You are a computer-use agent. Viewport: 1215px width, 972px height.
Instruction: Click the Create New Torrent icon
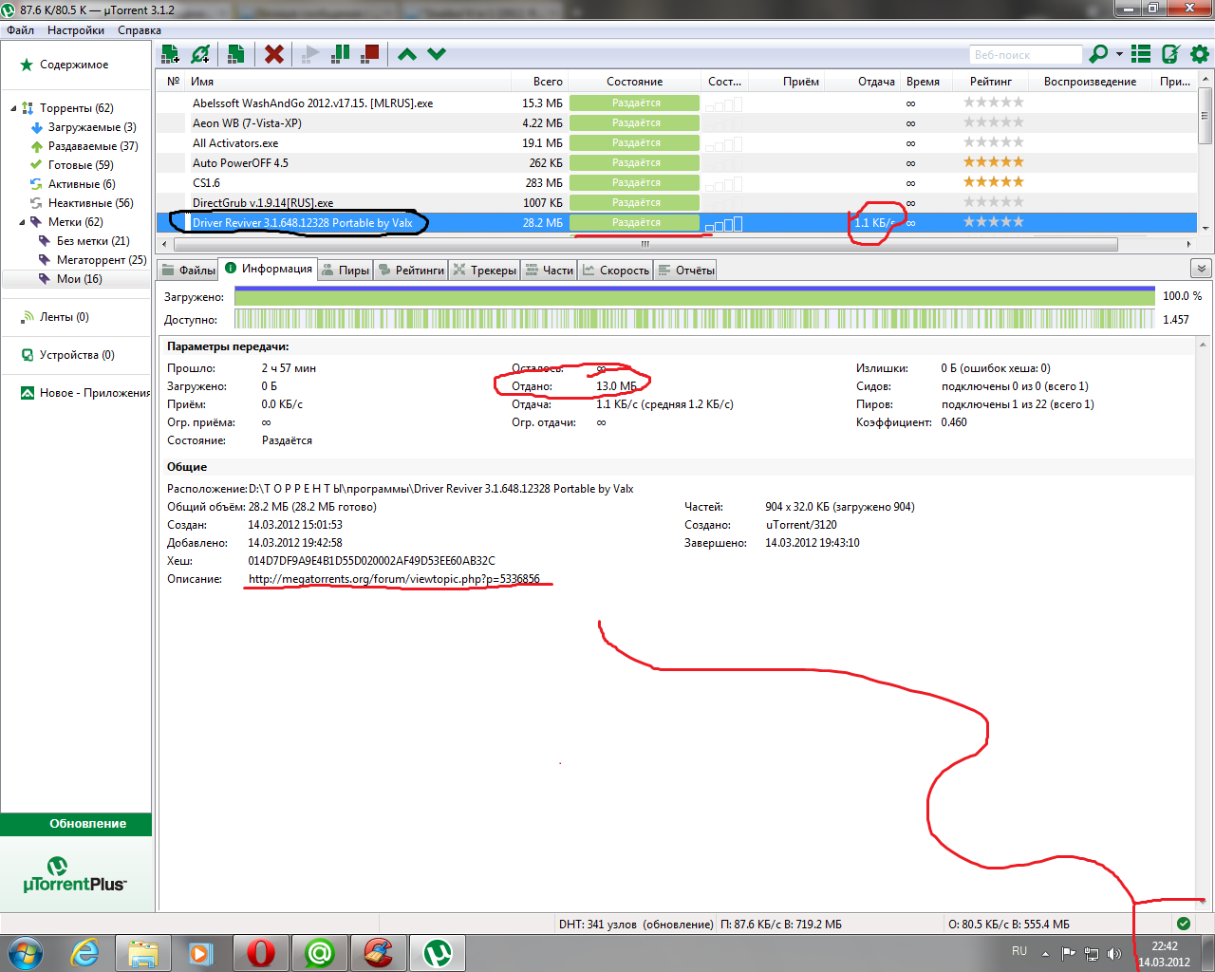(x=236, y=54)
